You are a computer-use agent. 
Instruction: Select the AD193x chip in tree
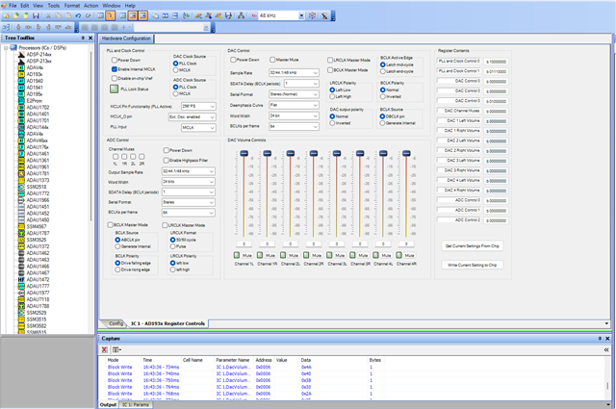point(35,74)
